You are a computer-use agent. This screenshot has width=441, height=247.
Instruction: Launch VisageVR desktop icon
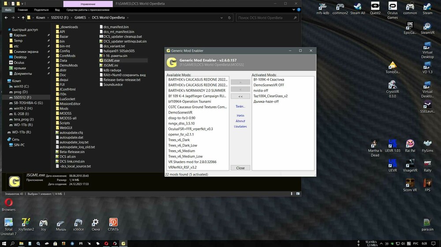point(410,165)
